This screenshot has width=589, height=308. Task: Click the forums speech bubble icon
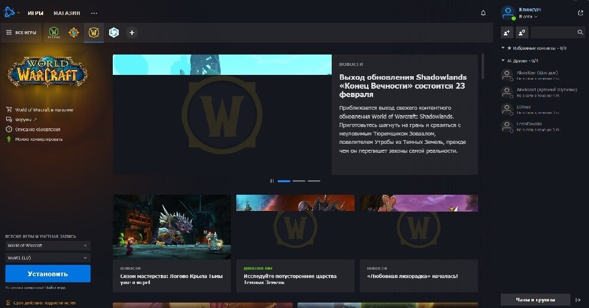click(9, 119)
